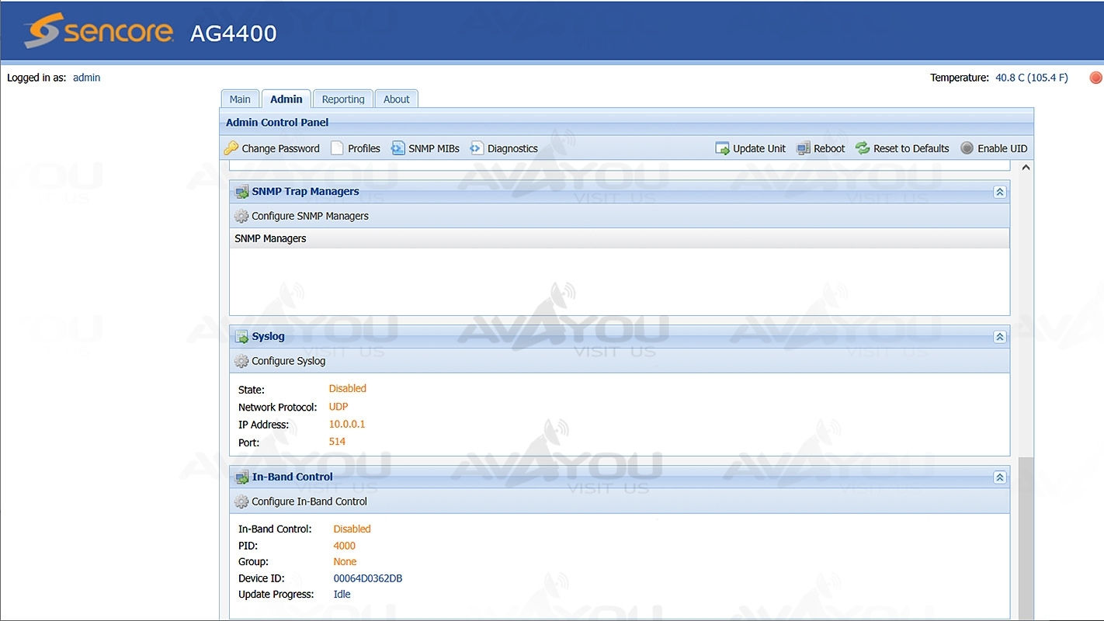Switch to the Main tab
Image resolution: width=1104 pixels, height=621 pixels.
tap(240, 99)
